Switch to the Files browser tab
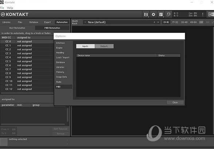This screenshot has height=149, width=214. tap(20, 22)
